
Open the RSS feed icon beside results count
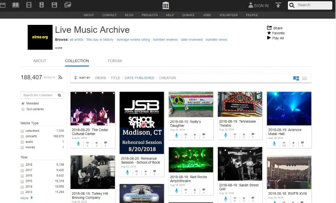point(60,77)
